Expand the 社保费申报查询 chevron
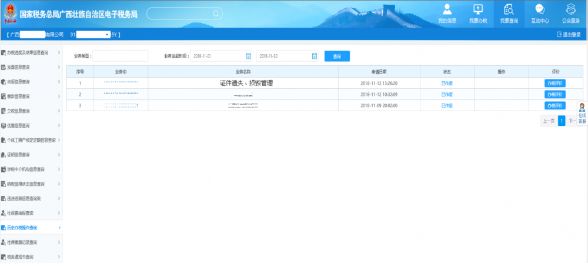588x263 pixels. 59,213
